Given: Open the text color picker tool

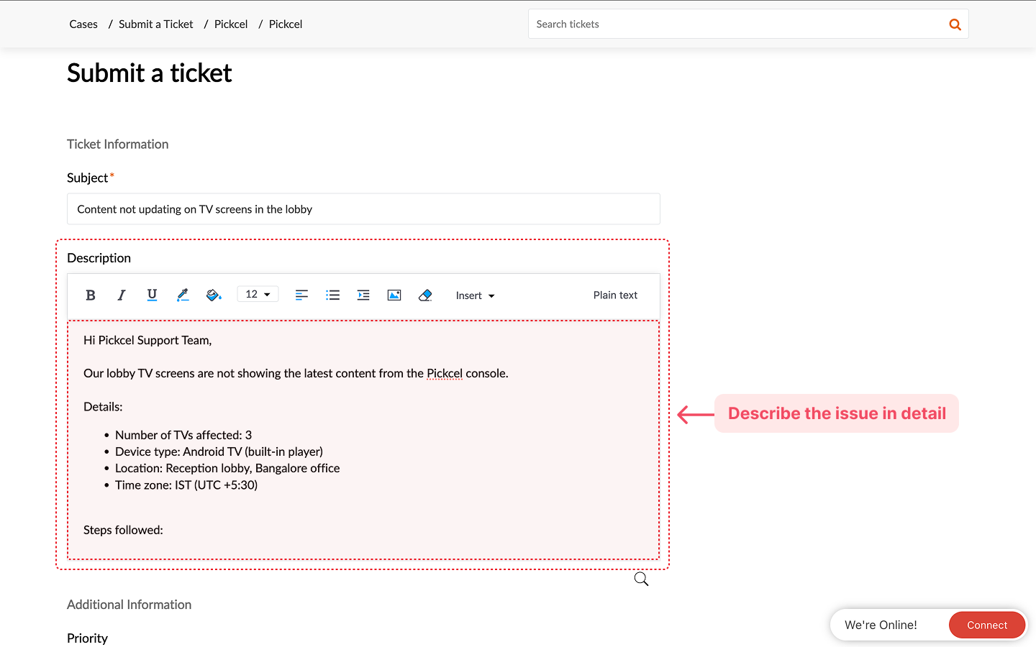Looking at the screenshot, I should pyautogui.click(x=183, y=295).
